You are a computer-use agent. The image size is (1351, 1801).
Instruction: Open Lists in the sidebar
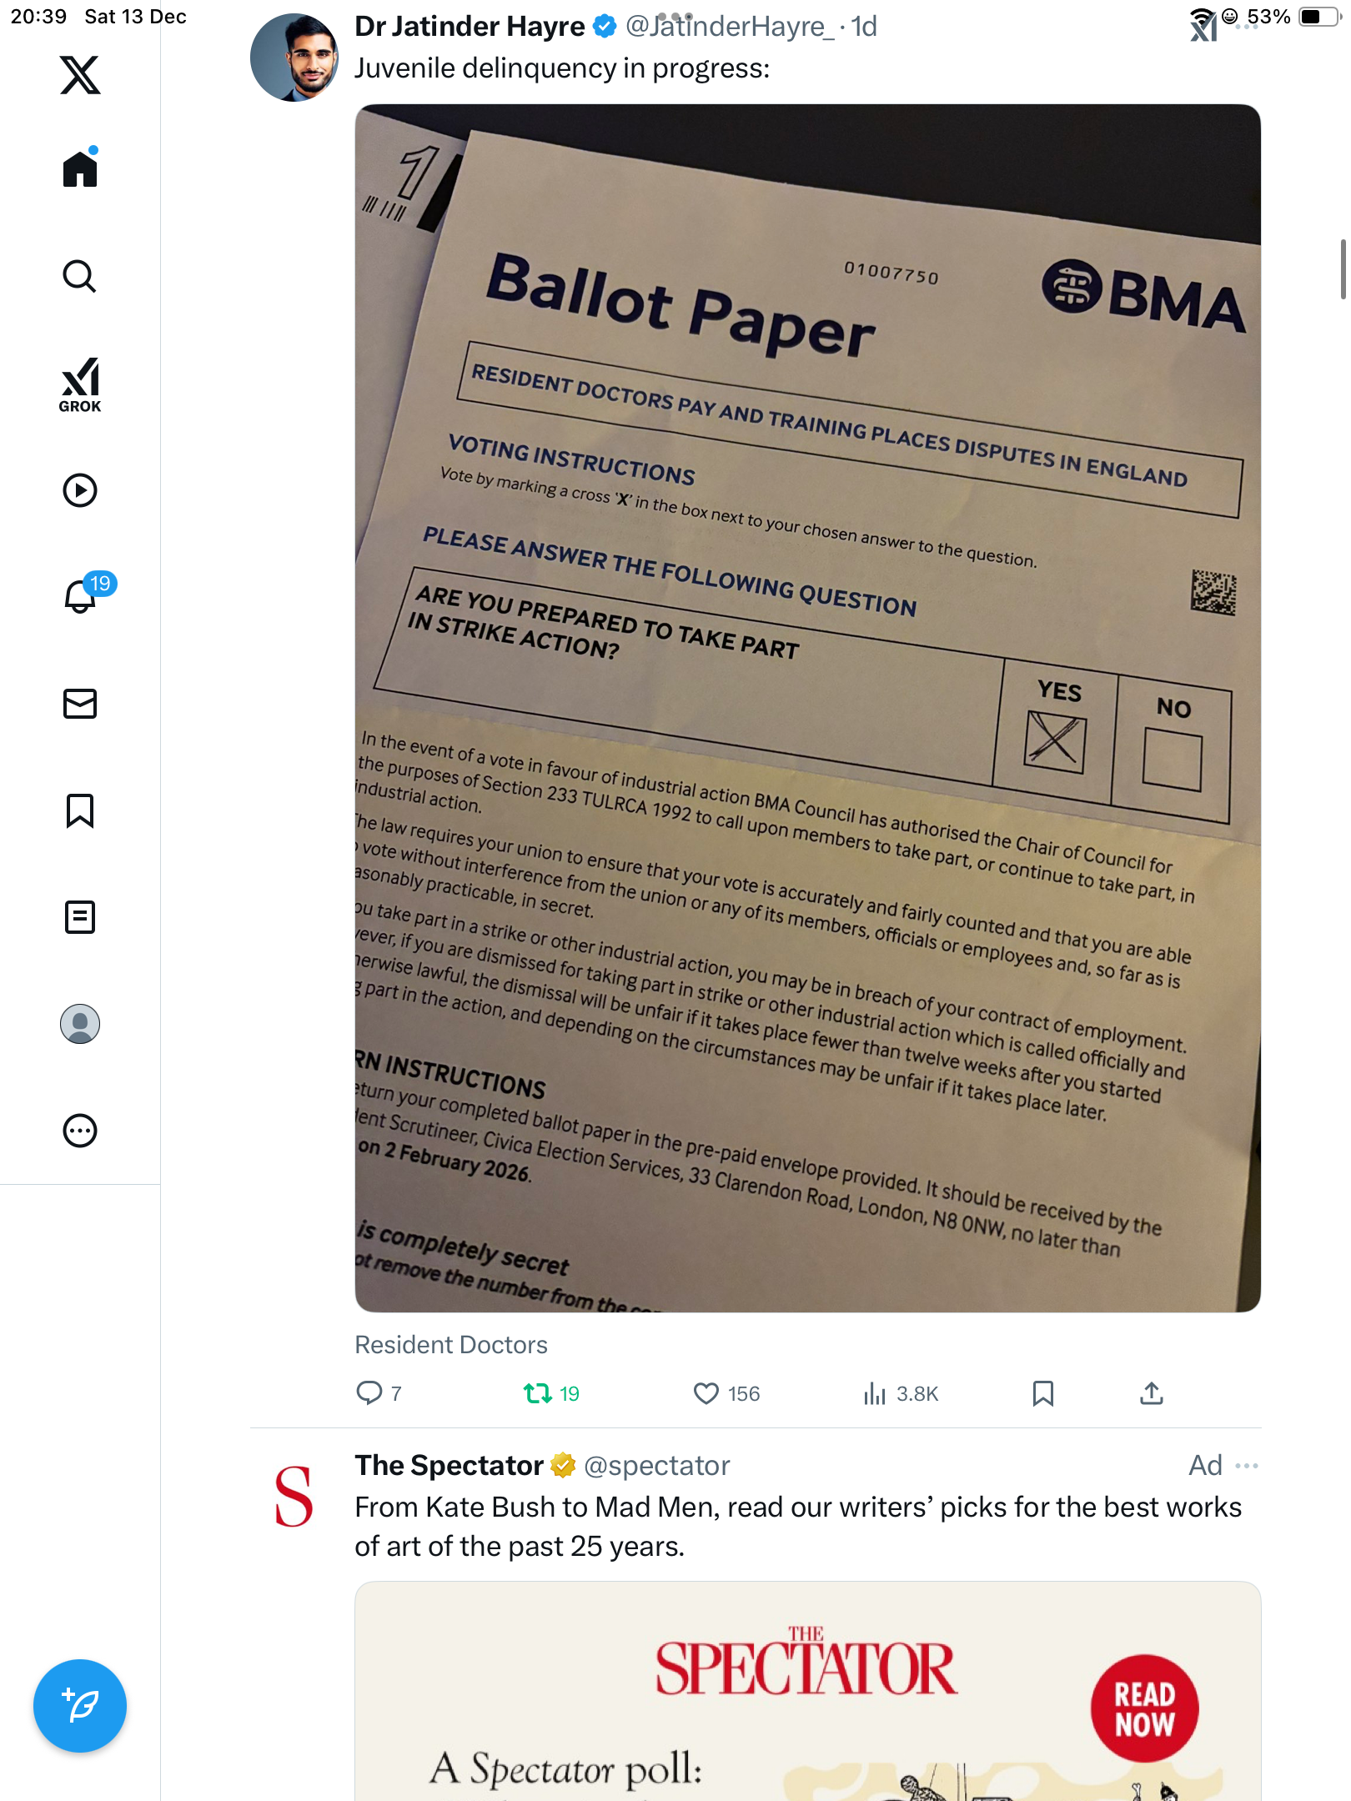pyautogui.click(x=80, y=917)
